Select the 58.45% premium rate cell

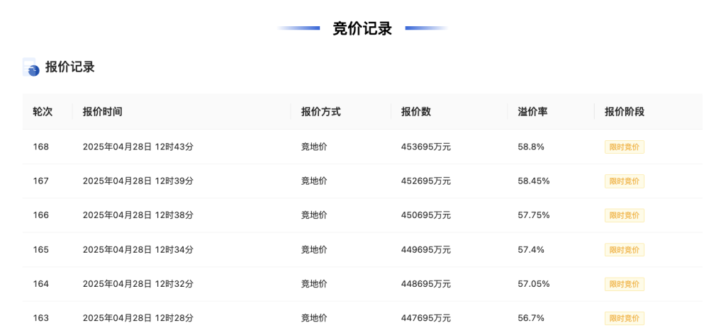pos(533,181)
